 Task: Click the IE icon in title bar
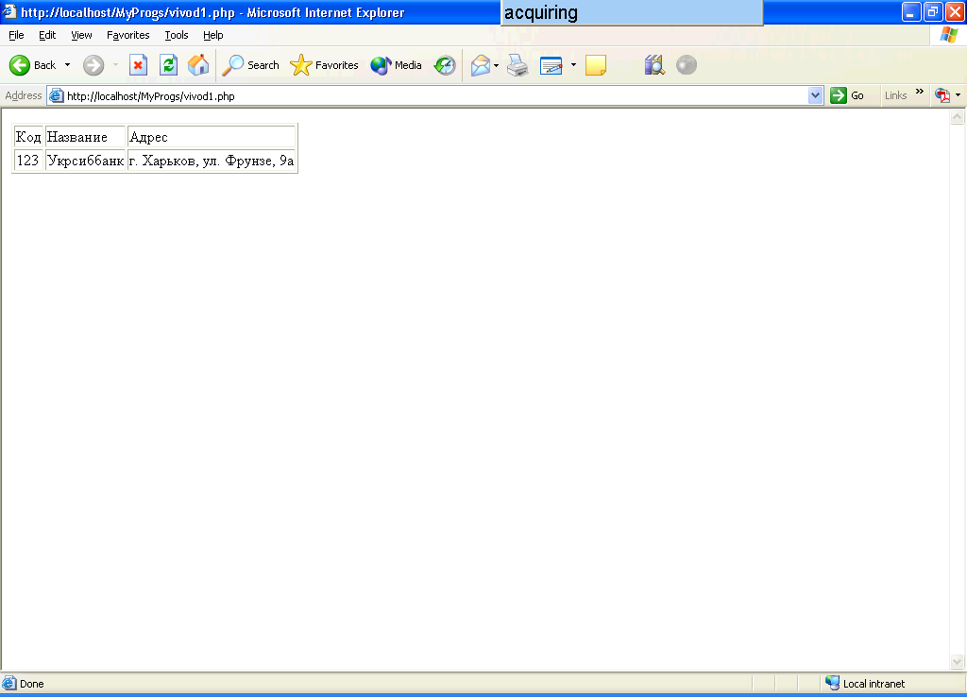click(x=9, y=11)
